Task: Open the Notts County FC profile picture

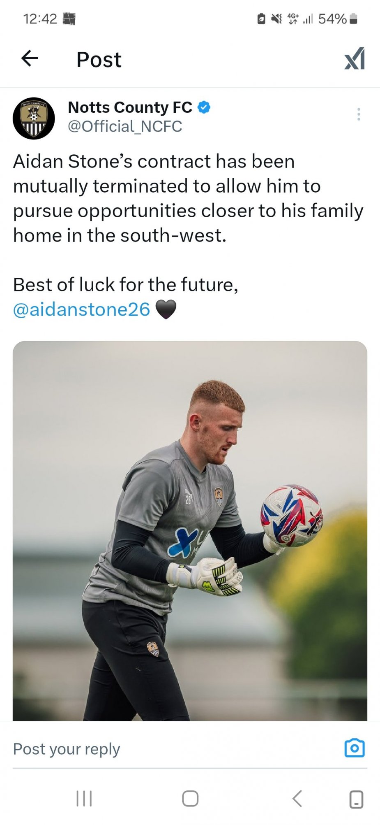Action: 34,119
